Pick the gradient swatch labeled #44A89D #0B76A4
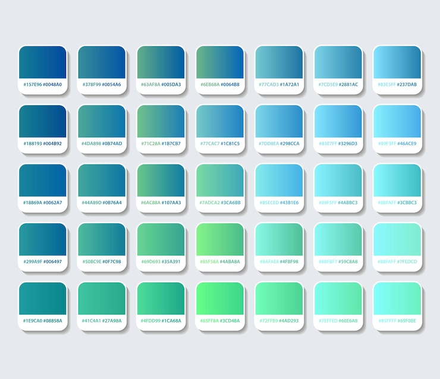 [x=102, y=181]
